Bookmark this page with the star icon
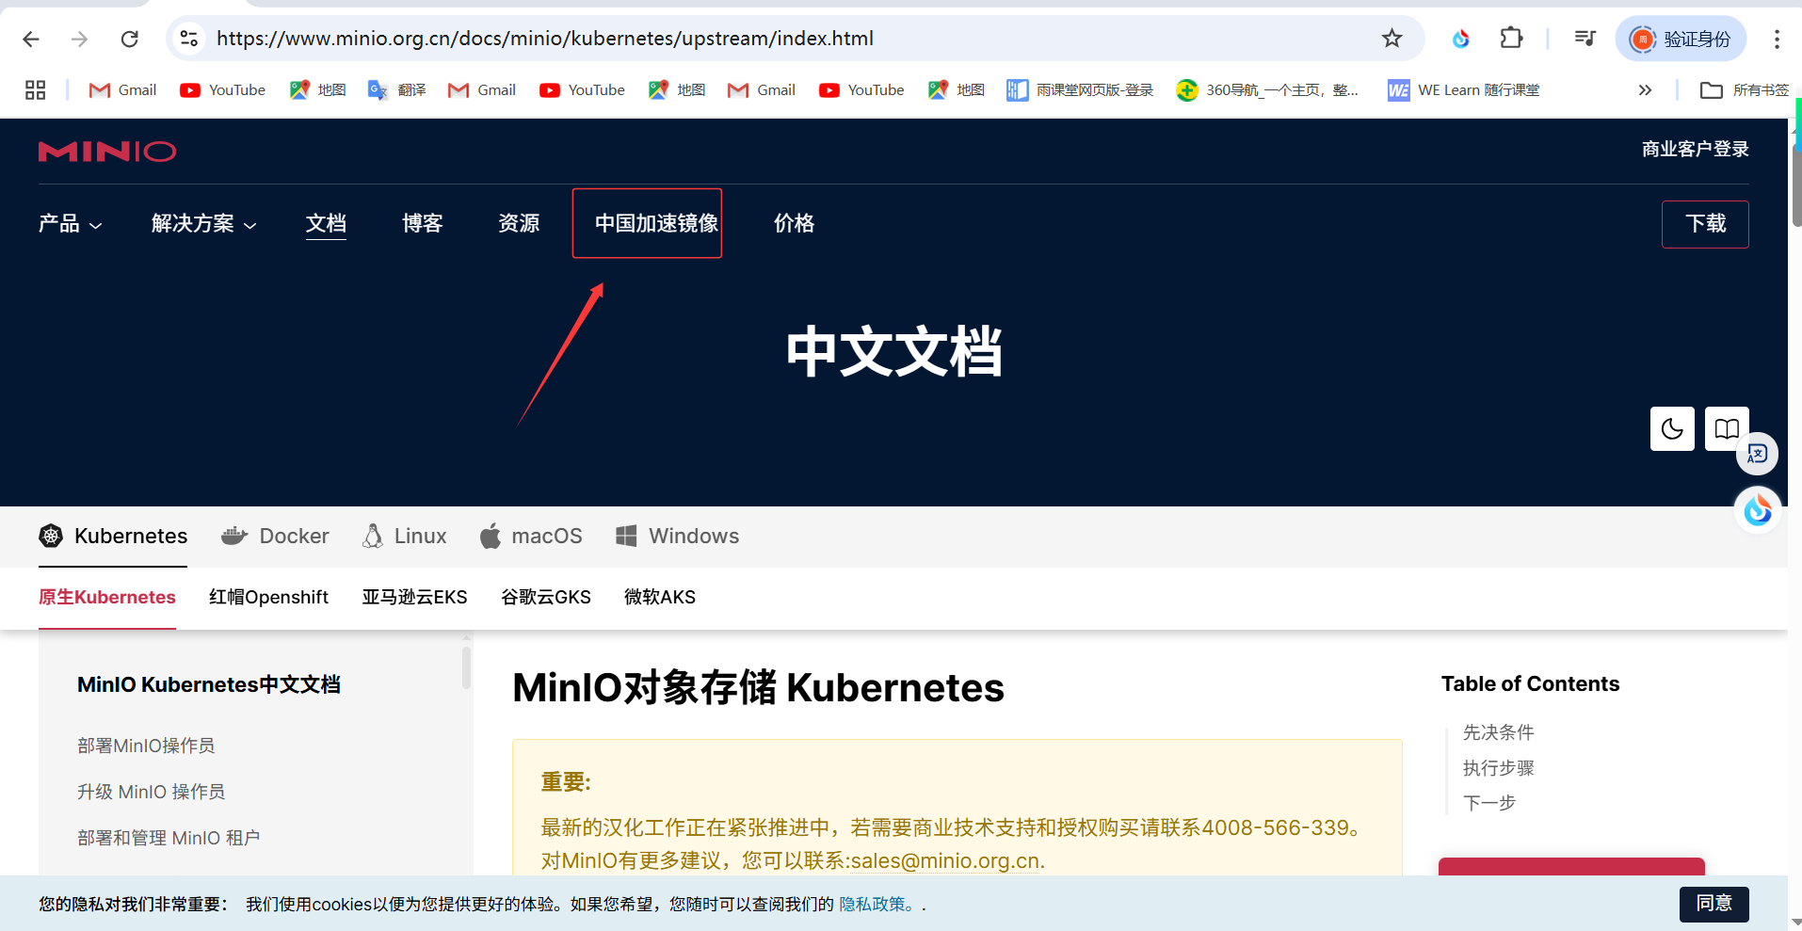The height and width of the screenshot is (931, 1802). click(x=1392, y=39)
